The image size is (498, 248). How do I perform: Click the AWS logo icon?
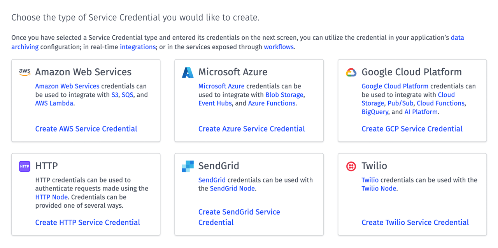[x=25, y=72]
